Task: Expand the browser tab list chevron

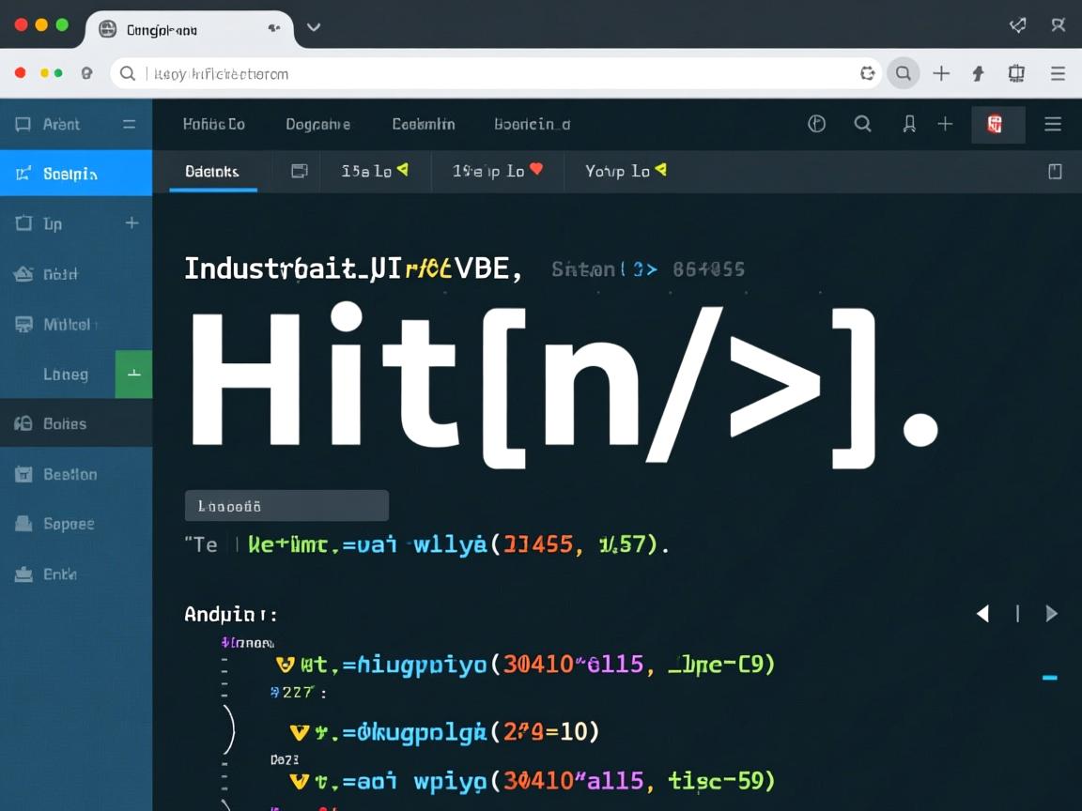Action: coord(314,27)
